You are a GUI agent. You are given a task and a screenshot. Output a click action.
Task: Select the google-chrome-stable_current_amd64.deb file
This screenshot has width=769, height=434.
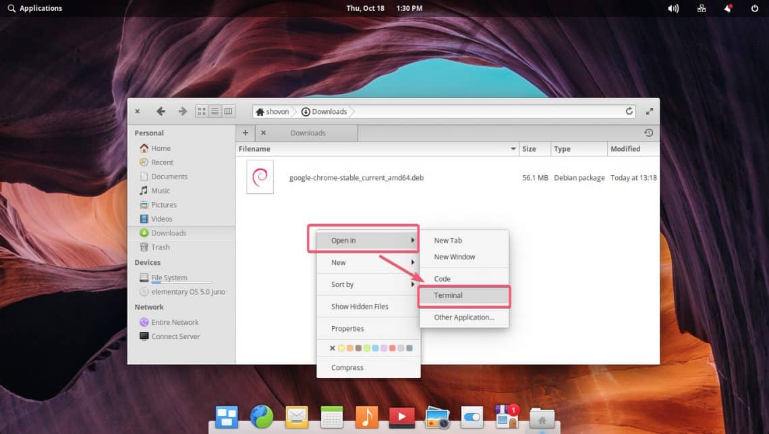coord(356,178)
